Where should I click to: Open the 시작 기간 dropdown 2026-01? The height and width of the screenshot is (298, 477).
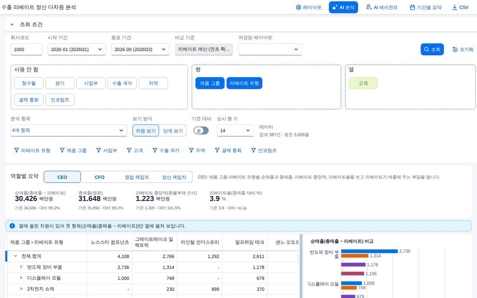click(x=77, y=49)
